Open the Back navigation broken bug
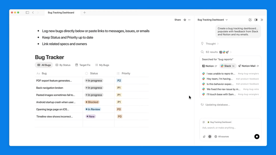276x155 pixels. point(50,88)
